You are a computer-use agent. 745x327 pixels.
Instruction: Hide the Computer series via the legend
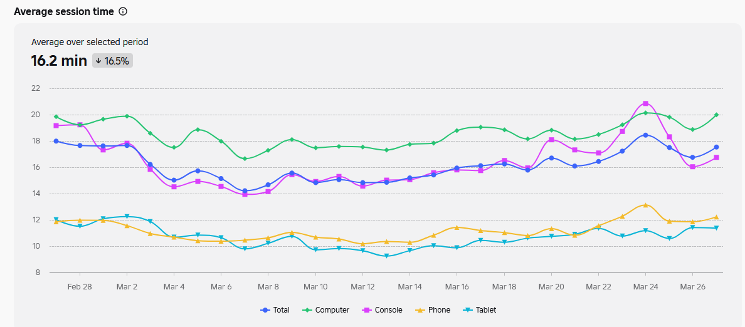[325, 310]
